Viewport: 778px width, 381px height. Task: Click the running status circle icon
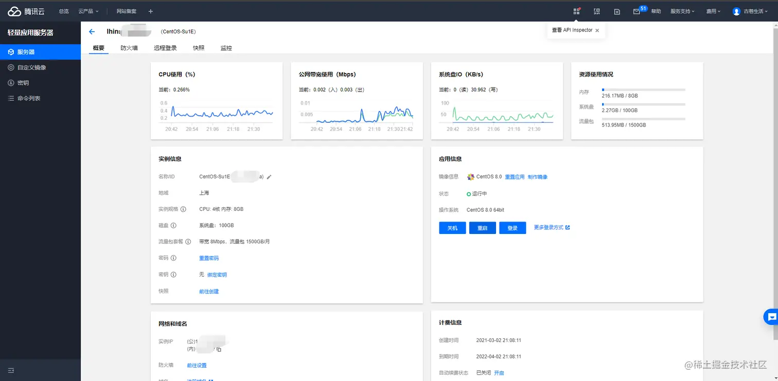(469, 194)
